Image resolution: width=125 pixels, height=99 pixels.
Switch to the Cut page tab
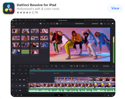tap(59, 95)
